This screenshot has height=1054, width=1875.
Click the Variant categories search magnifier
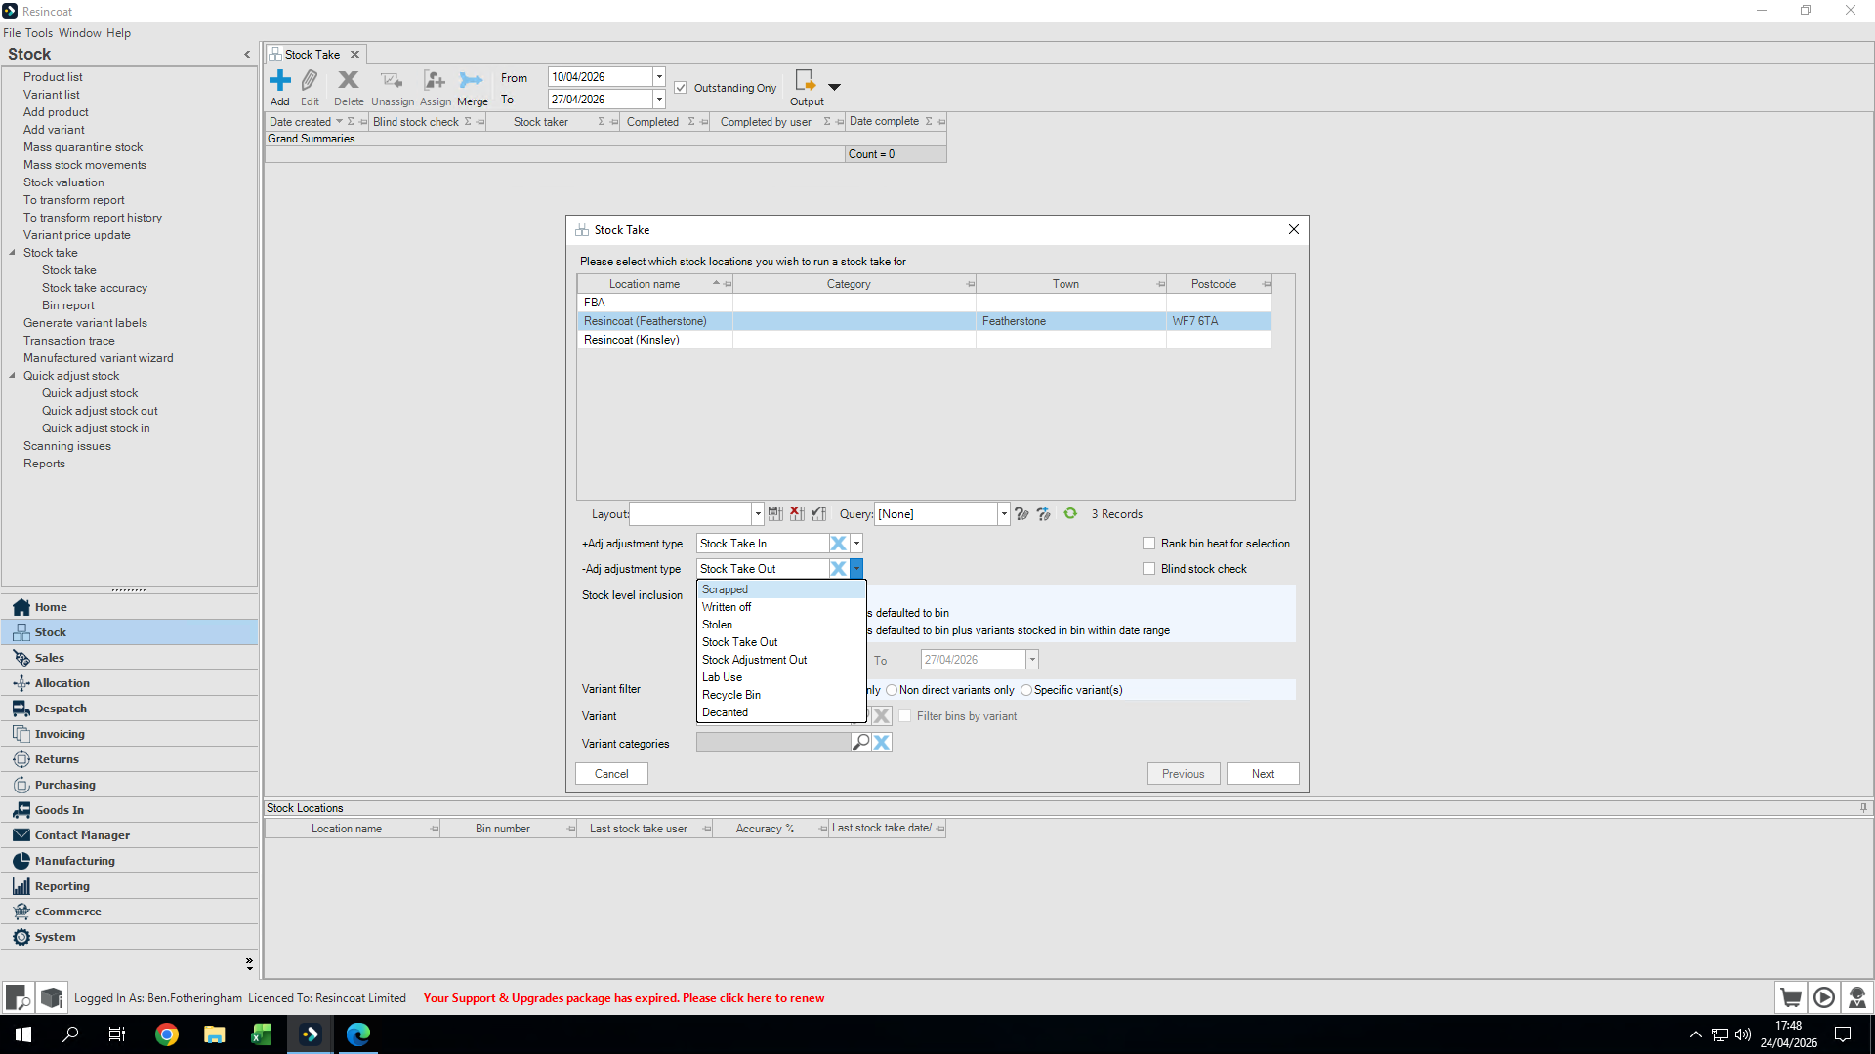860,743
